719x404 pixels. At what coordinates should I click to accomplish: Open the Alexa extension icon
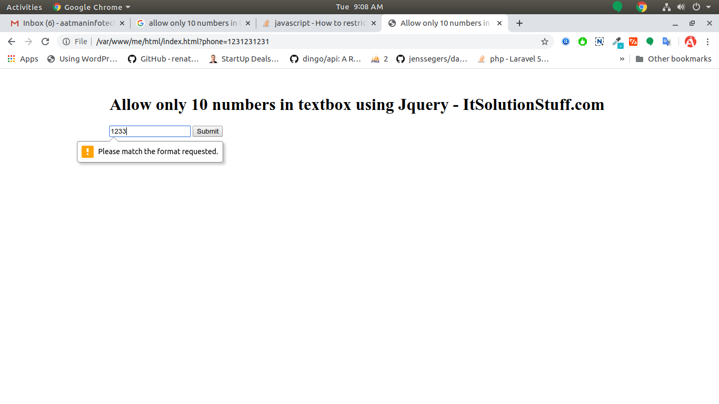pos(566,42)
